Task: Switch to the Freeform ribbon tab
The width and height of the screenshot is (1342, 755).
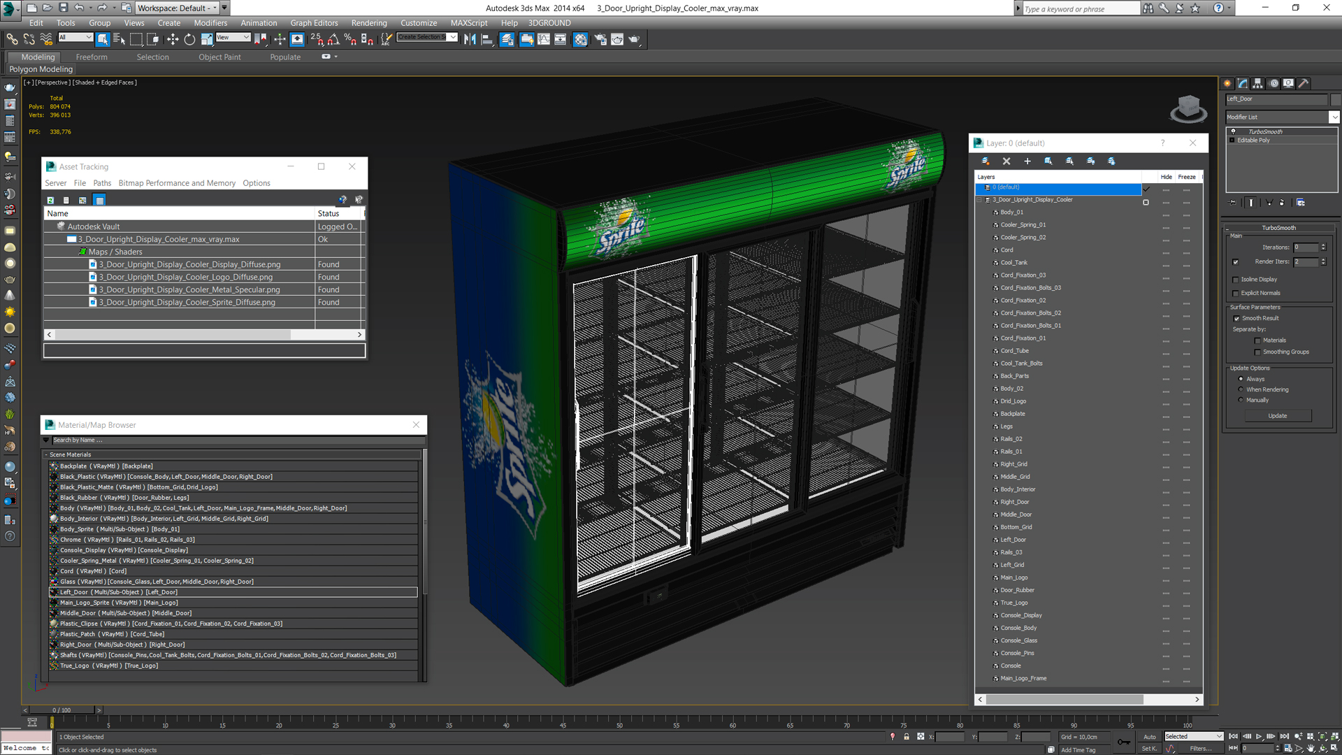Action: pos(92,57)
